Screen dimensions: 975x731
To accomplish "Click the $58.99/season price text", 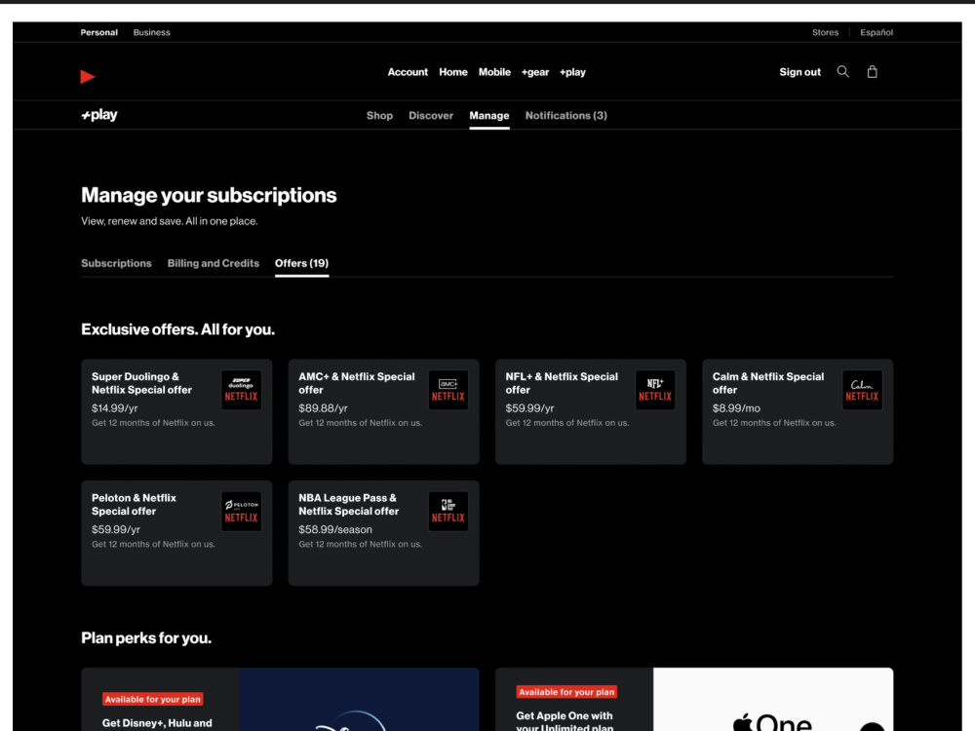I will (x=335, y=529).
